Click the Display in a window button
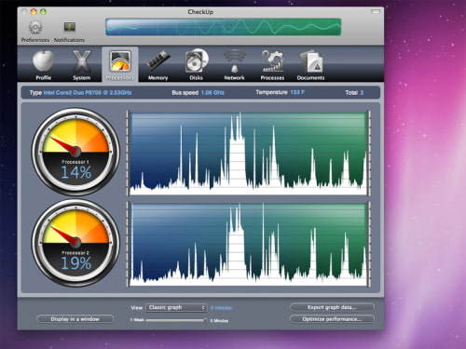Image resolution: width=466 pixels, height=349 pixels. click(75, 319)
